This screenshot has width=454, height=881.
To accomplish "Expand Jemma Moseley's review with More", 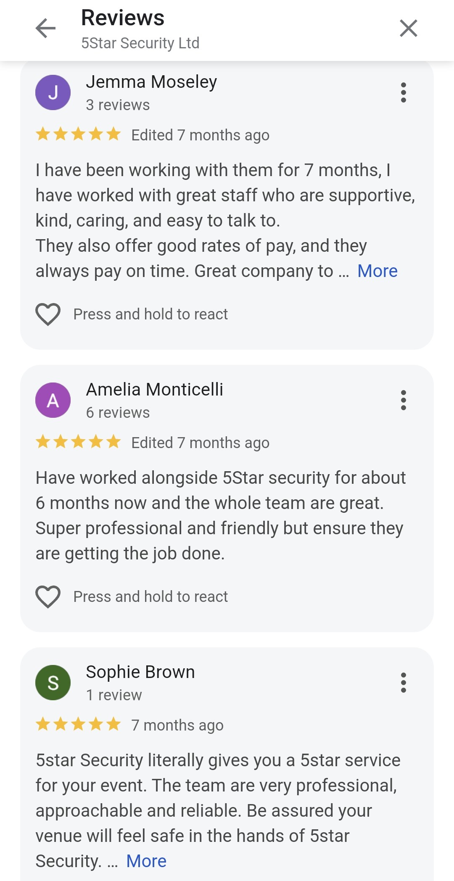I will 377,271.
